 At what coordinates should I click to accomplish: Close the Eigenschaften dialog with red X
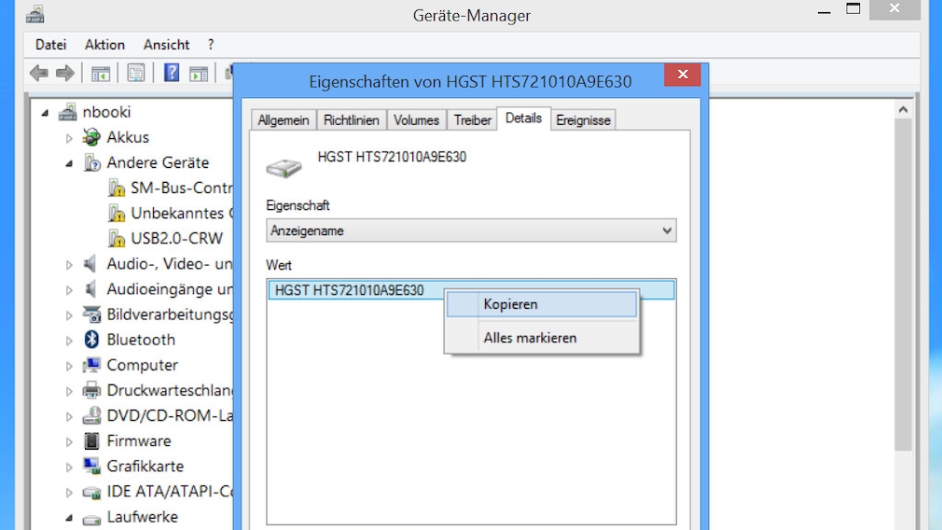[683, 75]
